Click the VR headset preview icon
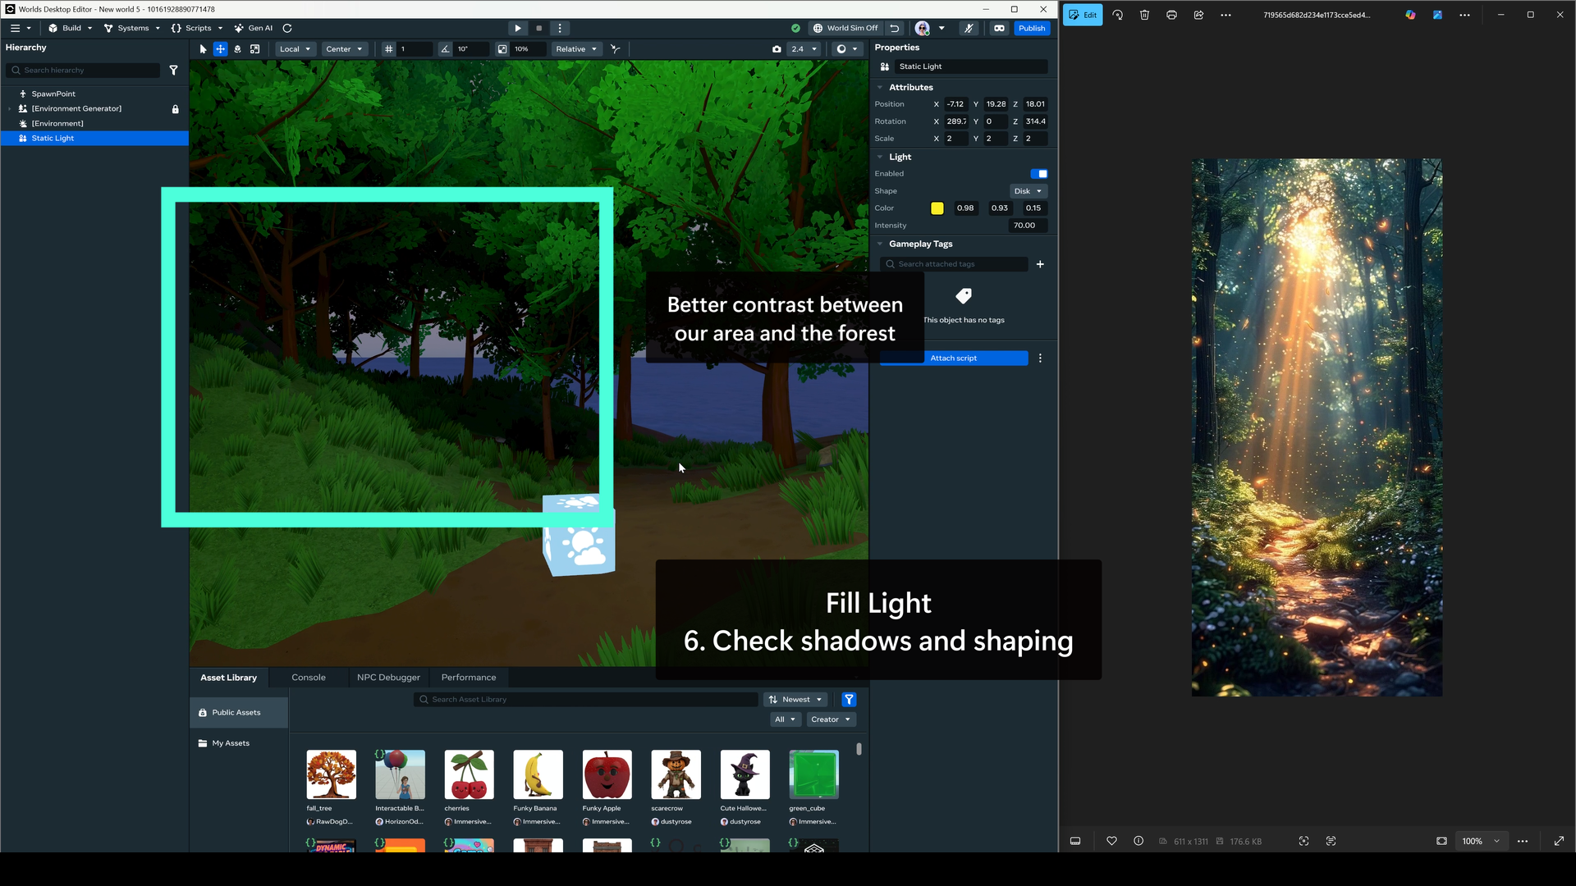 (999, 28)
